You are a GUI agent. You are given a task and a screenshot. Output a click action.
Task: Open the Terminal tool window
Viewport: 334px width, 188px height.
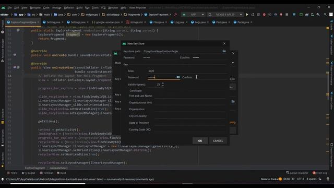point(46,173)
